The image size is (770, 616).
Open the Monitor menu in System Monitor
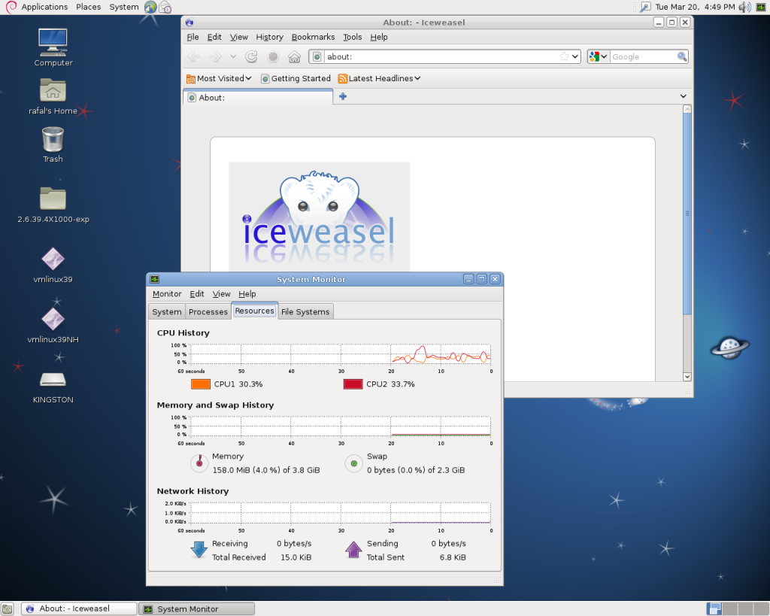tap(167, 294)
